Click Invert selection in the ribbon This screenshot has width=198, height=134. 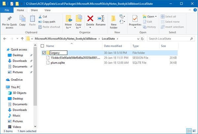(x=172, y=27)
